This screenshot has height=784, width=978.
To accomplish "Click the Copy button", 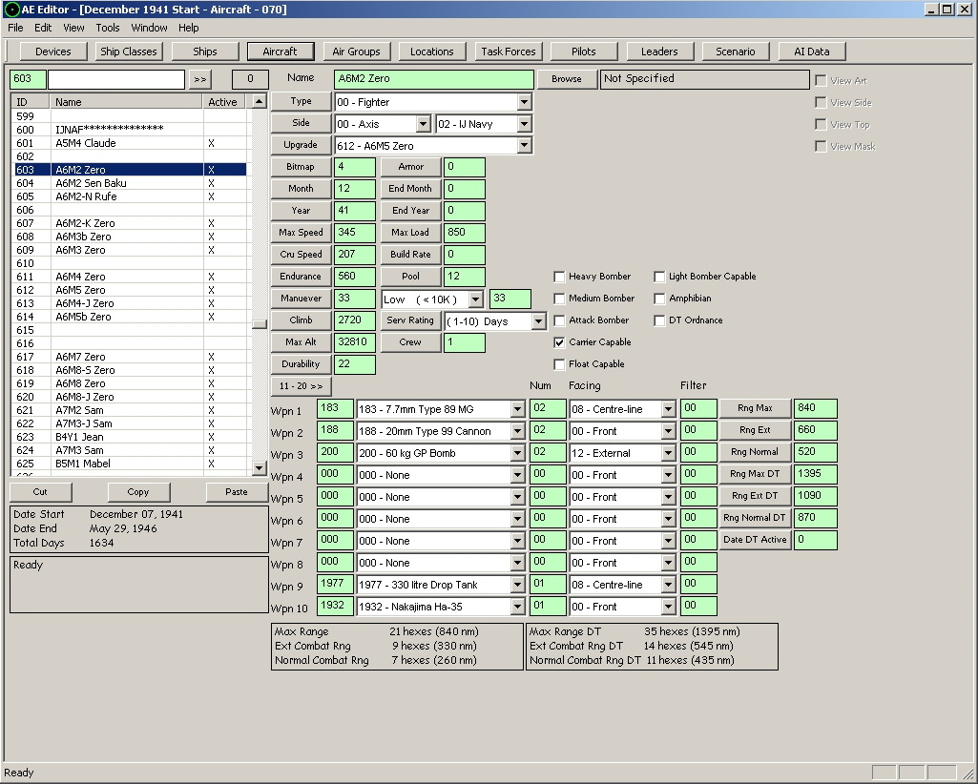I will (137, 491).
